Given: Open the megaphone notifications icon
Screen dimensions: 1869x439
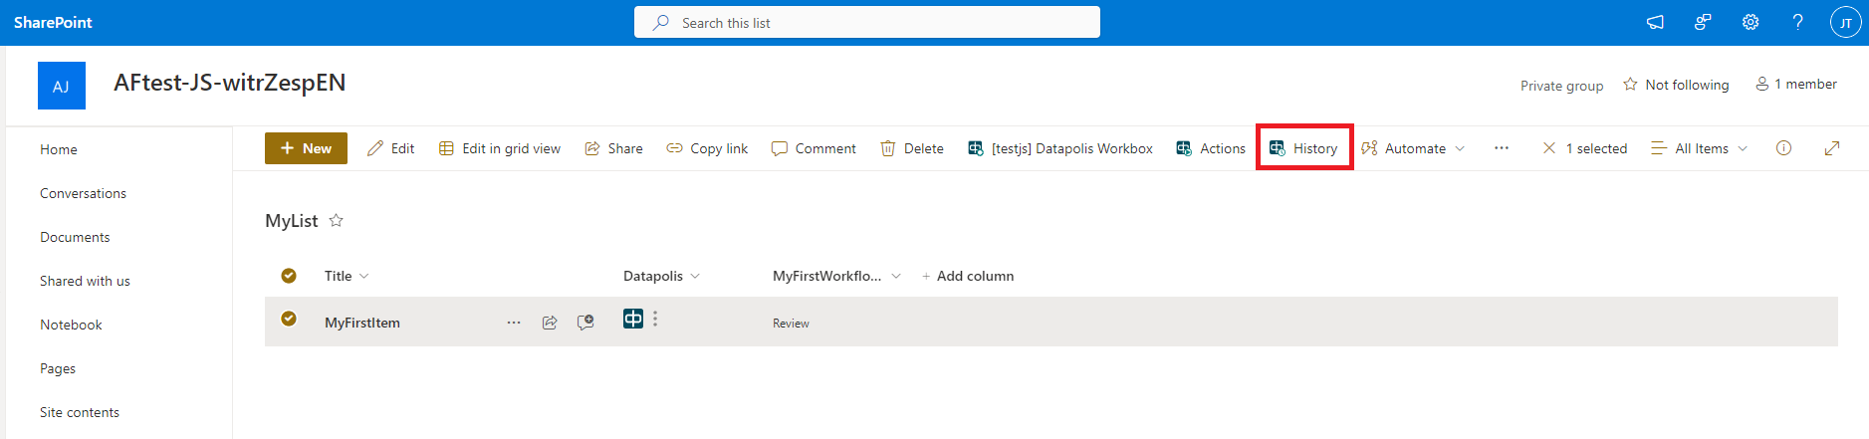Looking at the screenshot, I should [1655, 22].
